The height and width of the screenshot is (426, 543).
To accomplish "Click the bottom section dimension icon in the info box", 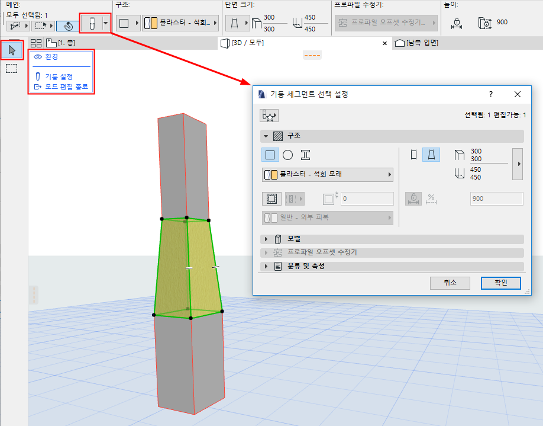I will 298,23.
